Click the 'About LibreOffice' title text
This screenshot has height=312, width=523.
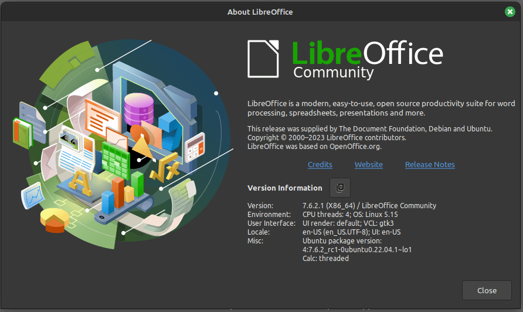(x=260, y=12)
